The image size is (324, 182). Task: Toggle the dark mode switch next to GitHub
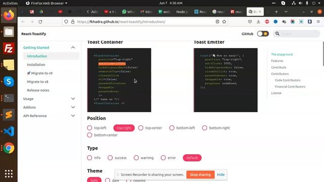click(263, 34)
